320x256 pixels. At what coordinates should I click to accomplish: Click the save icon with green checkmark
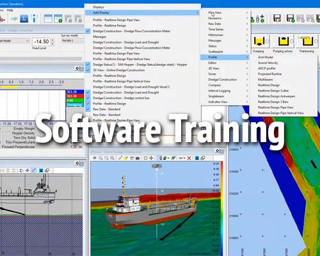point(290,19)
